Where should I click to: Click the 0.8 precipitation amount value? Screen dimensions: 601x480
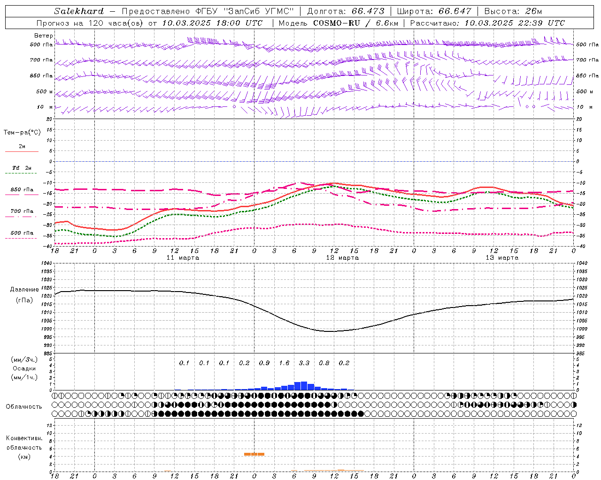tap(324, 363)
